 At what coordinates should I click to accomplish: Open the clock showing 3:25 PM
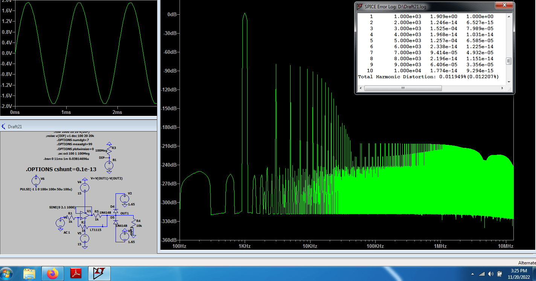[519, 273]
